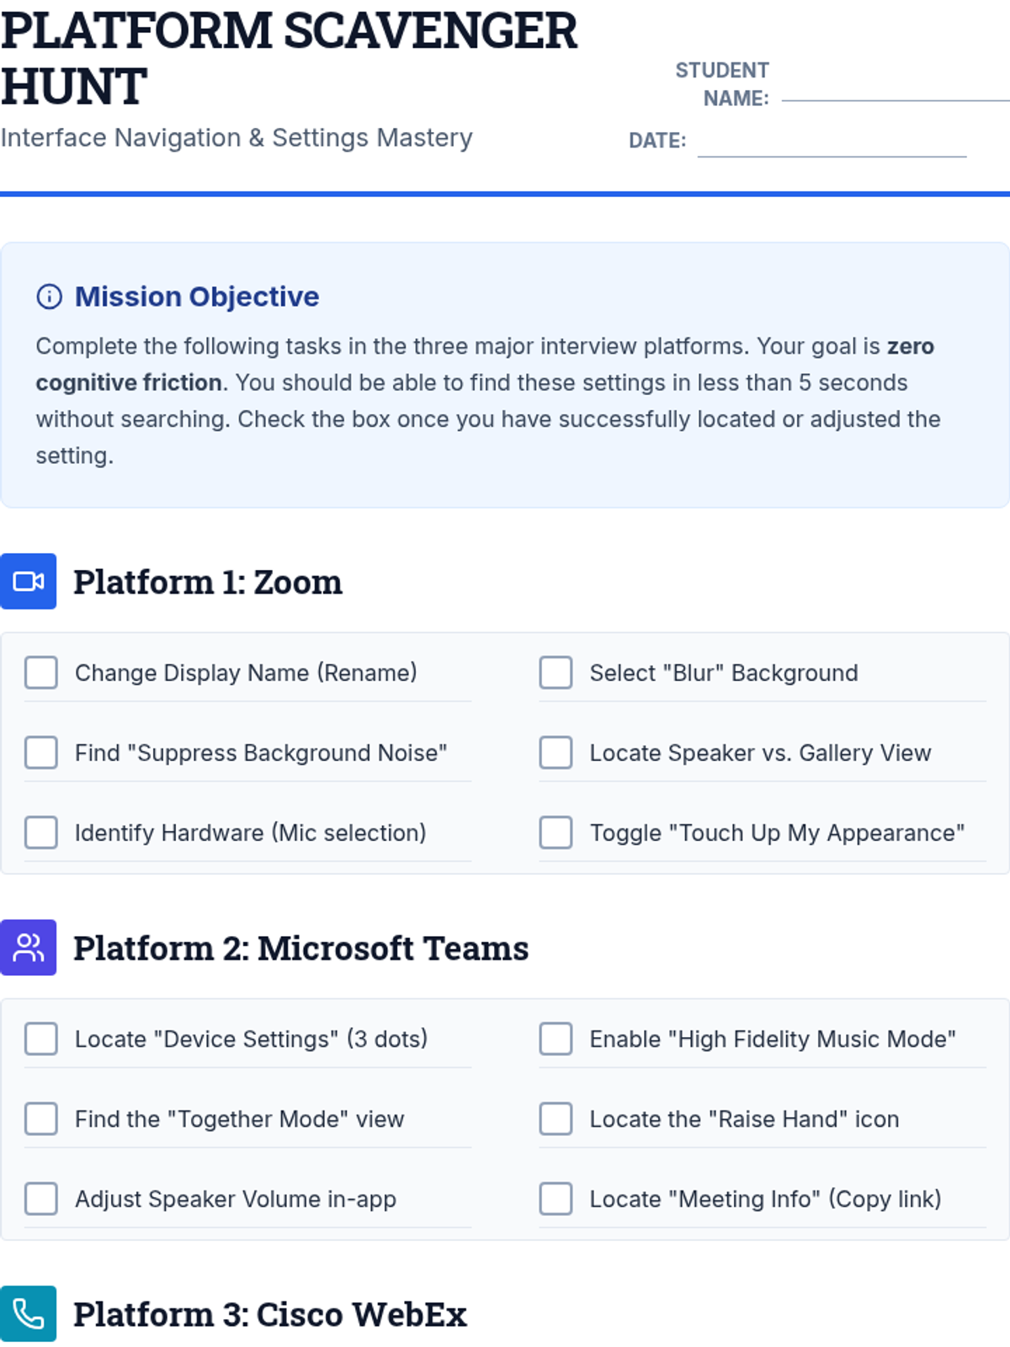The height and width of the screenshot is (1347, 1010).
Task: Click the Platform Scavenger Hunt title
Action: (x=289, y=58)
